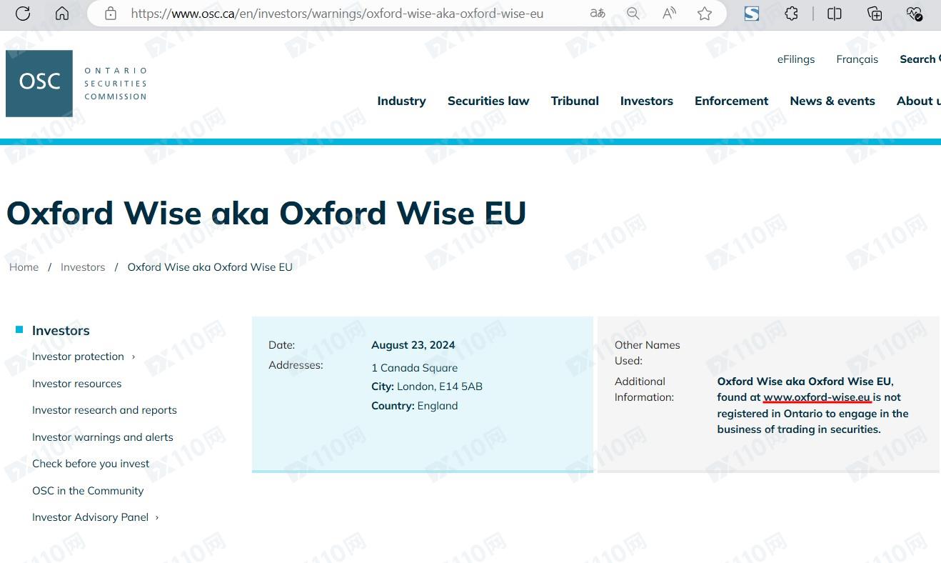Open the About us menu
The width and height of the screenshot is (941, 563).
pos(918,101)
